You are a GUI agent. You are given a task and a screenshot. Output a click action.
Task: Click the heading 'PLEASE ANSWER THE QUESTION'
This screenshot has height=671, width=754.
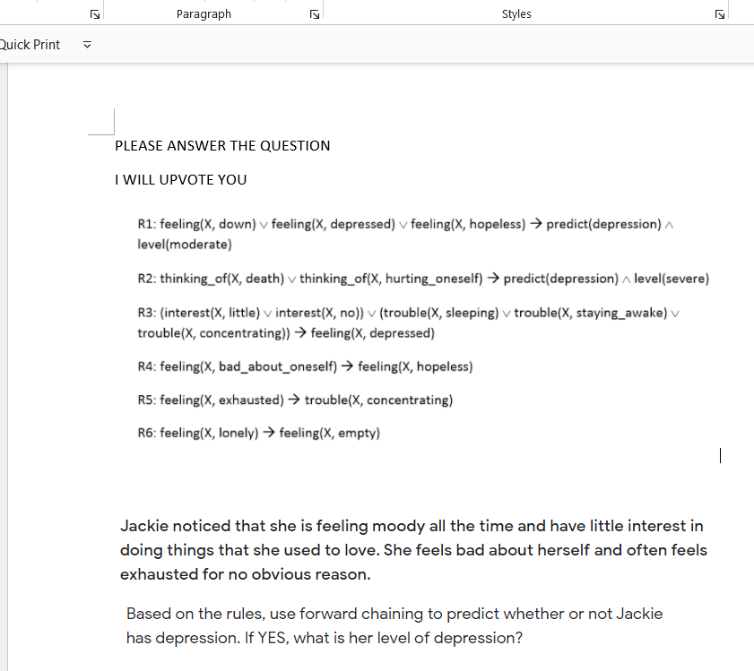(x=222, y=146)
